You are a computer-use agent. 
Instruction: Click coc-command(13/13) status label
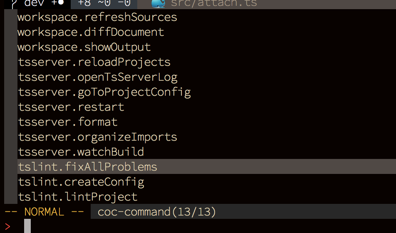tap(157, 212)
